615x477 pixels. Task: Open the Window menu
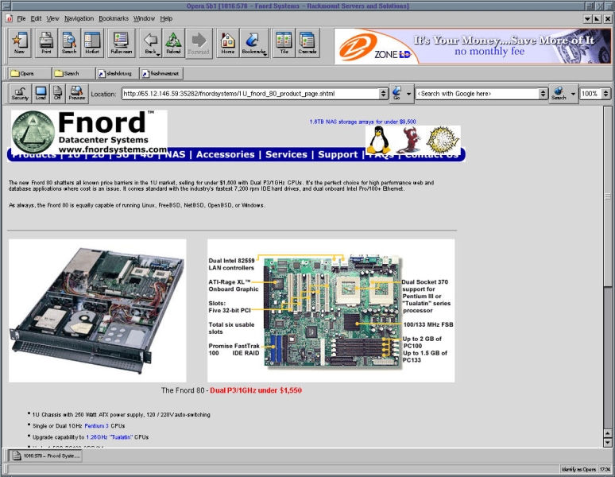click(144, 18)
